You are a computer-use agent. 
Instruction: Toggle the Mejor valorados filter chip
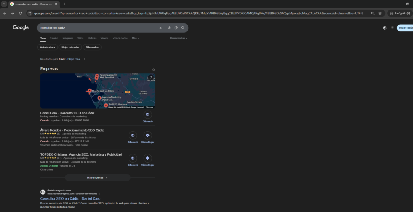click(x=70, y=47)
